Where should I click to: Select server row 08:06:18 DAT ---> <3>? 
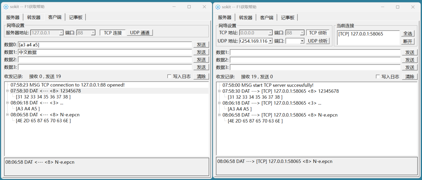click(272, 103)
